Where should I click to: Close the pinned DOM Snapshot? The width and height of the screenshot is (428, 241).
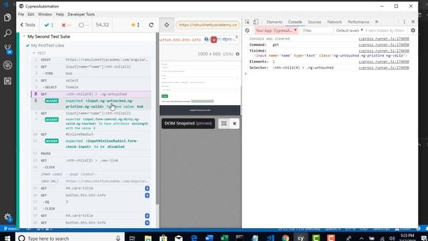[235, 123]
